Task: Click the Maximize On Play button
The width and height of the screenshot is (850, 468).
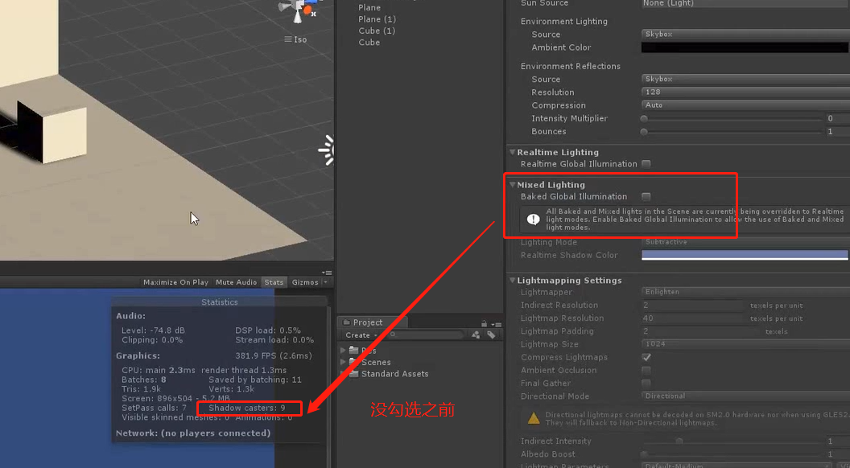Action: pos(176,282)
